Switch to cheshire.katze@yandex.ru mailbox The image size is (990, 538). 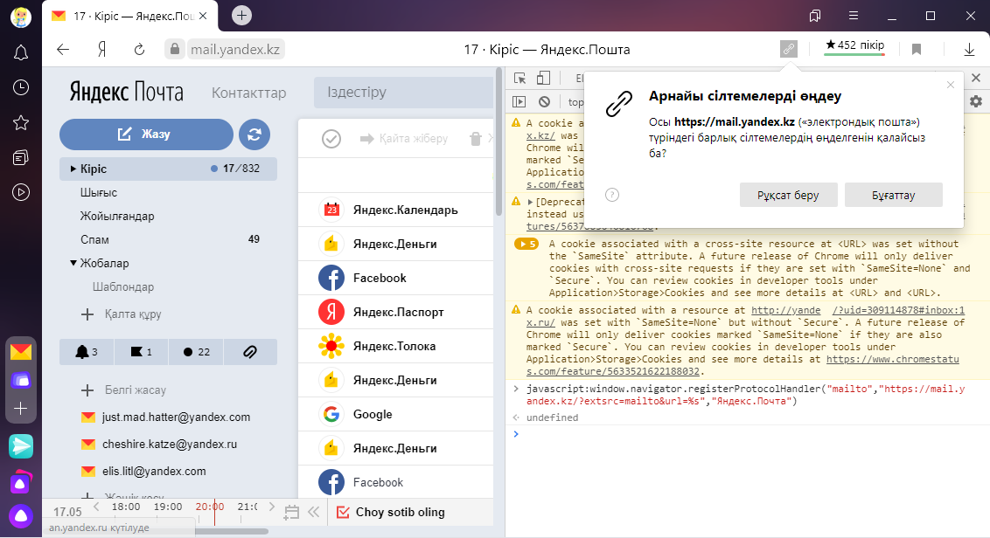[159, 444]
